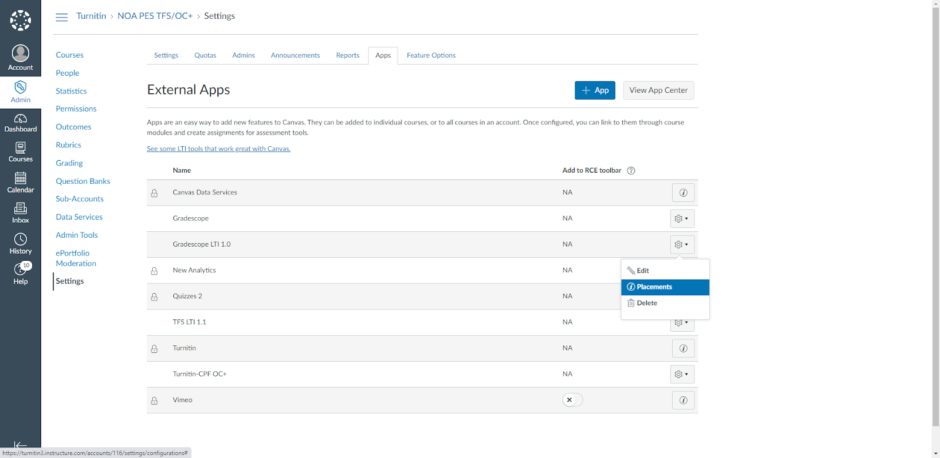The width and height of the screenshot is (940, 458).
Task: Open Sub-Accounts in the account menu
Action: 80,199
